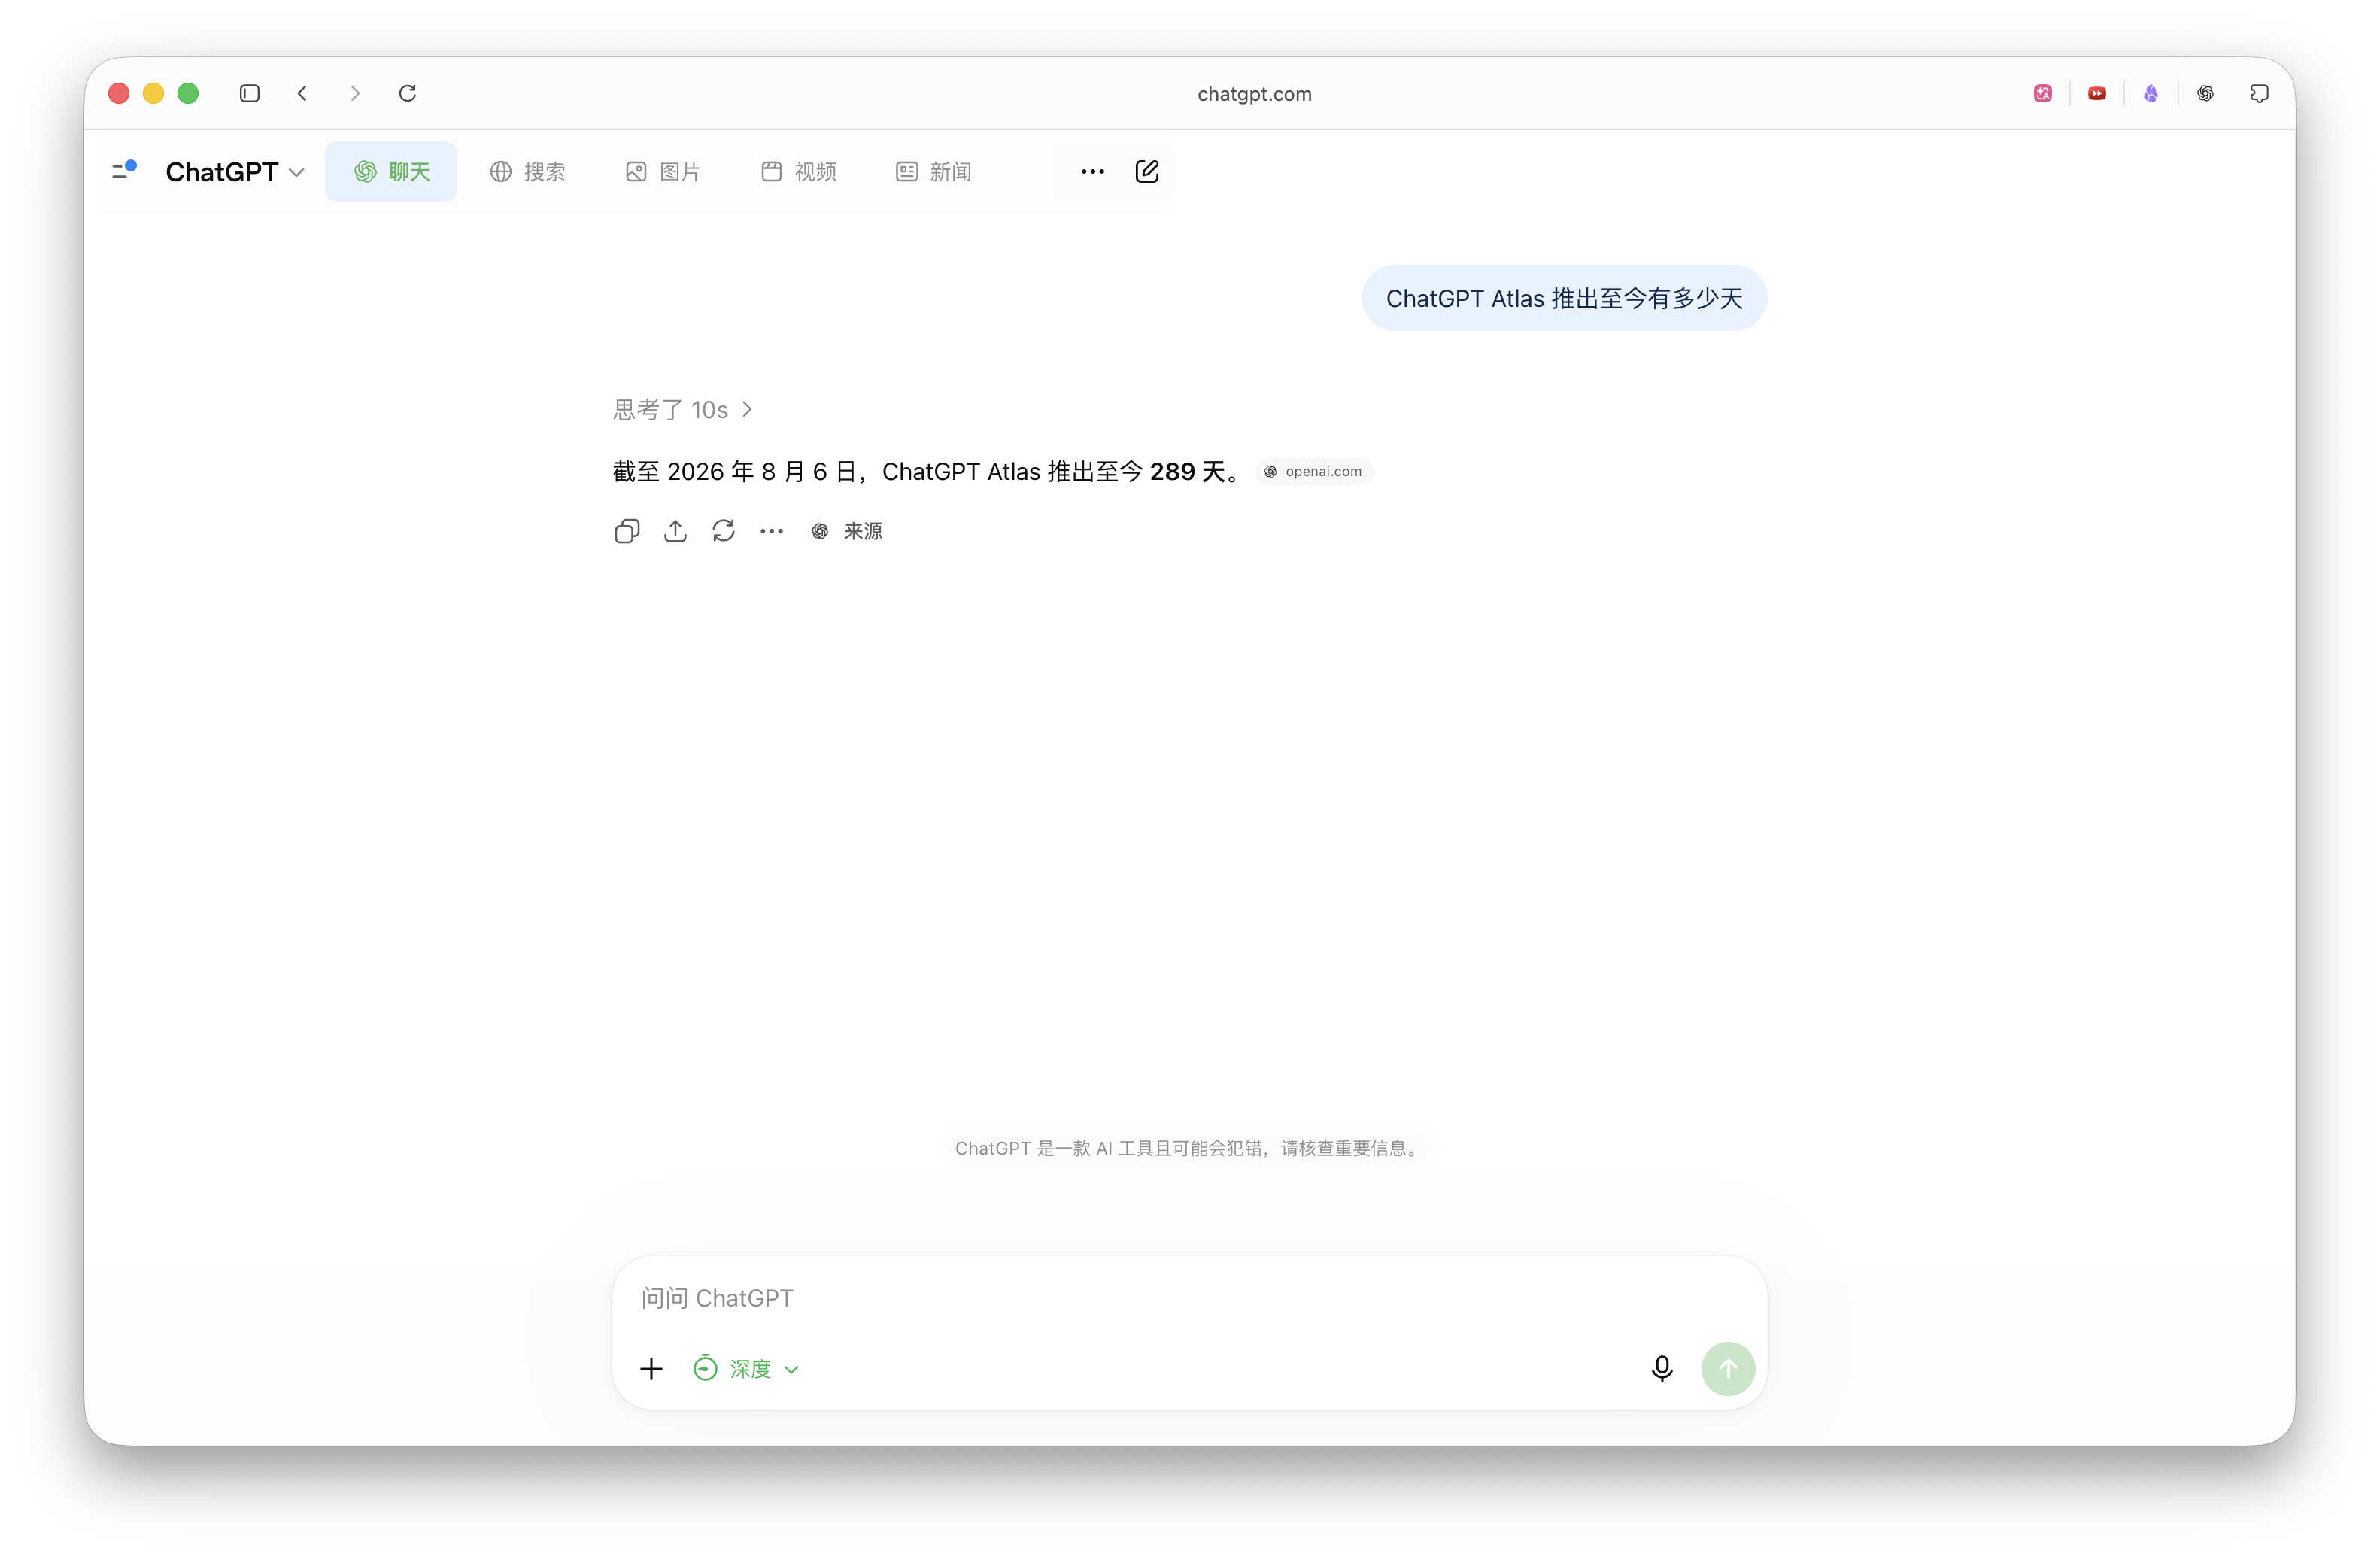Go back with the left arrow
Image resolution: width=2380 pixels, height=1557 pixels.
pos(302,93)
